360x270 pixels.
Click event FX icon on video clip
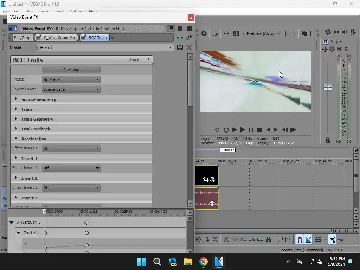click(212, 180)
